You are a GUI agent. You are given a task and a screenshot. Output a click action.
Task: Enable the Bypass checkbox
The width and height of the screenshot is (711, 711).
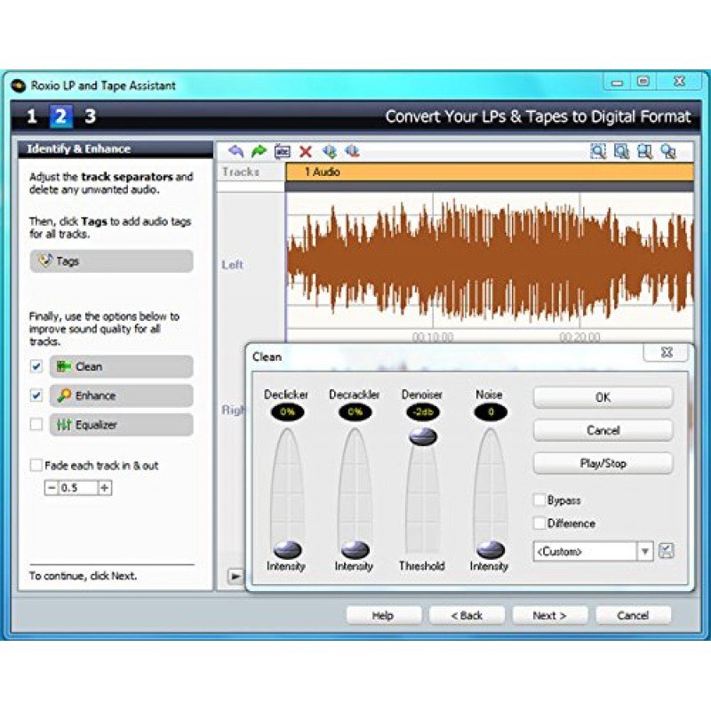pyautogui.click(x=539, y=500)
